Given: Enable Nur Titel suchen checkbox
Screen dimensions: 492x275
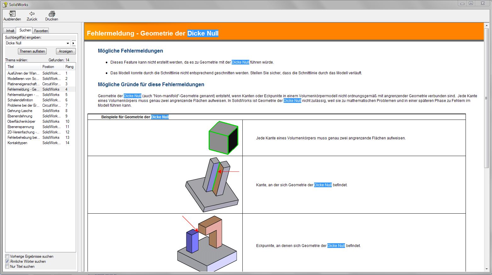Looking at the screenshot, I should pos(7,267).
